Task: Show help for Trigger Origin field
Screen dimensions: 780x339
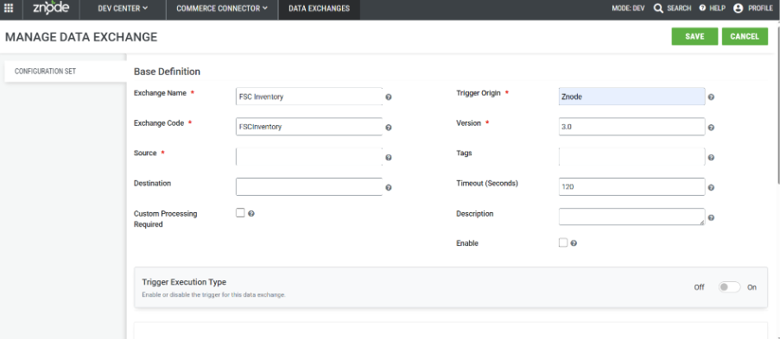Action: 711,97
